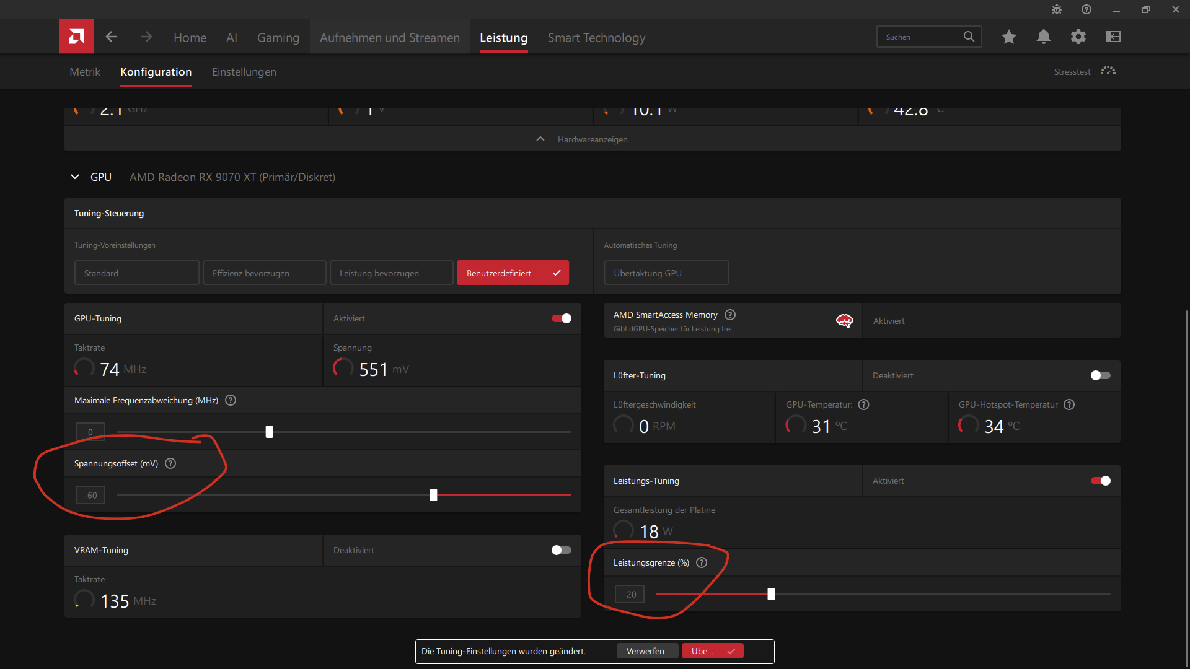This screenshot has width=1190, height=669.
Task: Click Spannungsoffset help question mark
Action: [x=170, y=463]
